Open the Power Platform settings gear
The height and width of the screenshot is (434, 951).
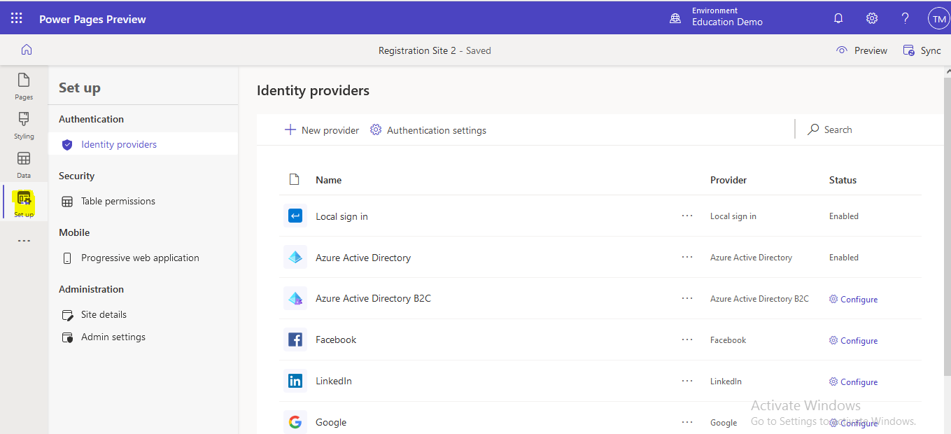pos(871,17)
